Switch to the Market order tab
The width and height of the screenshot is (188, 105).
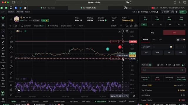[x=145, y=40]
